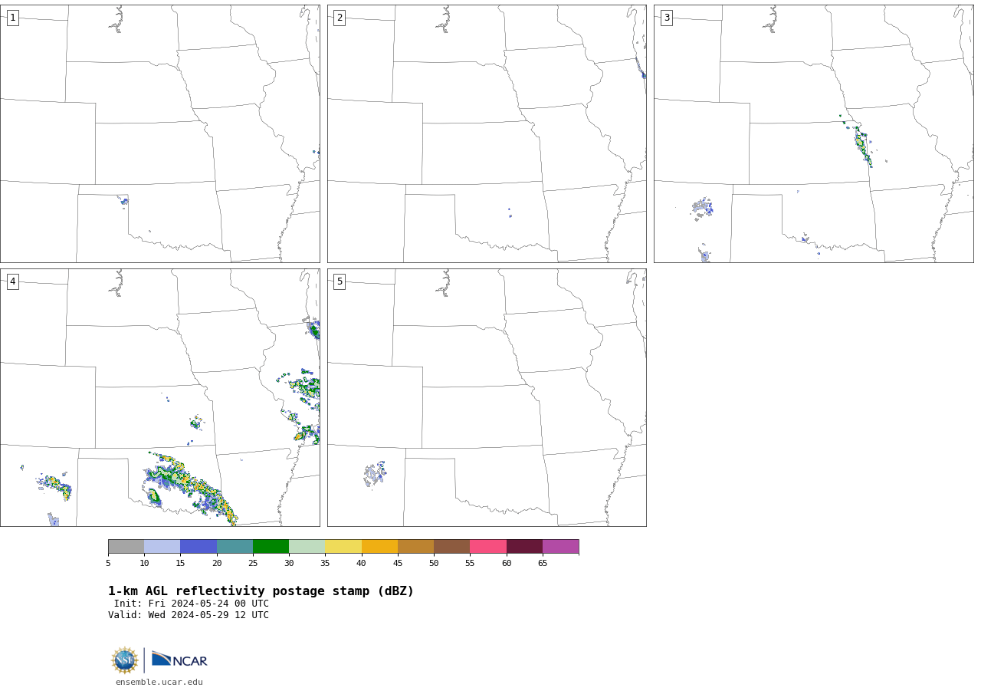Click the colorbar tick label 20

(217, 564)
